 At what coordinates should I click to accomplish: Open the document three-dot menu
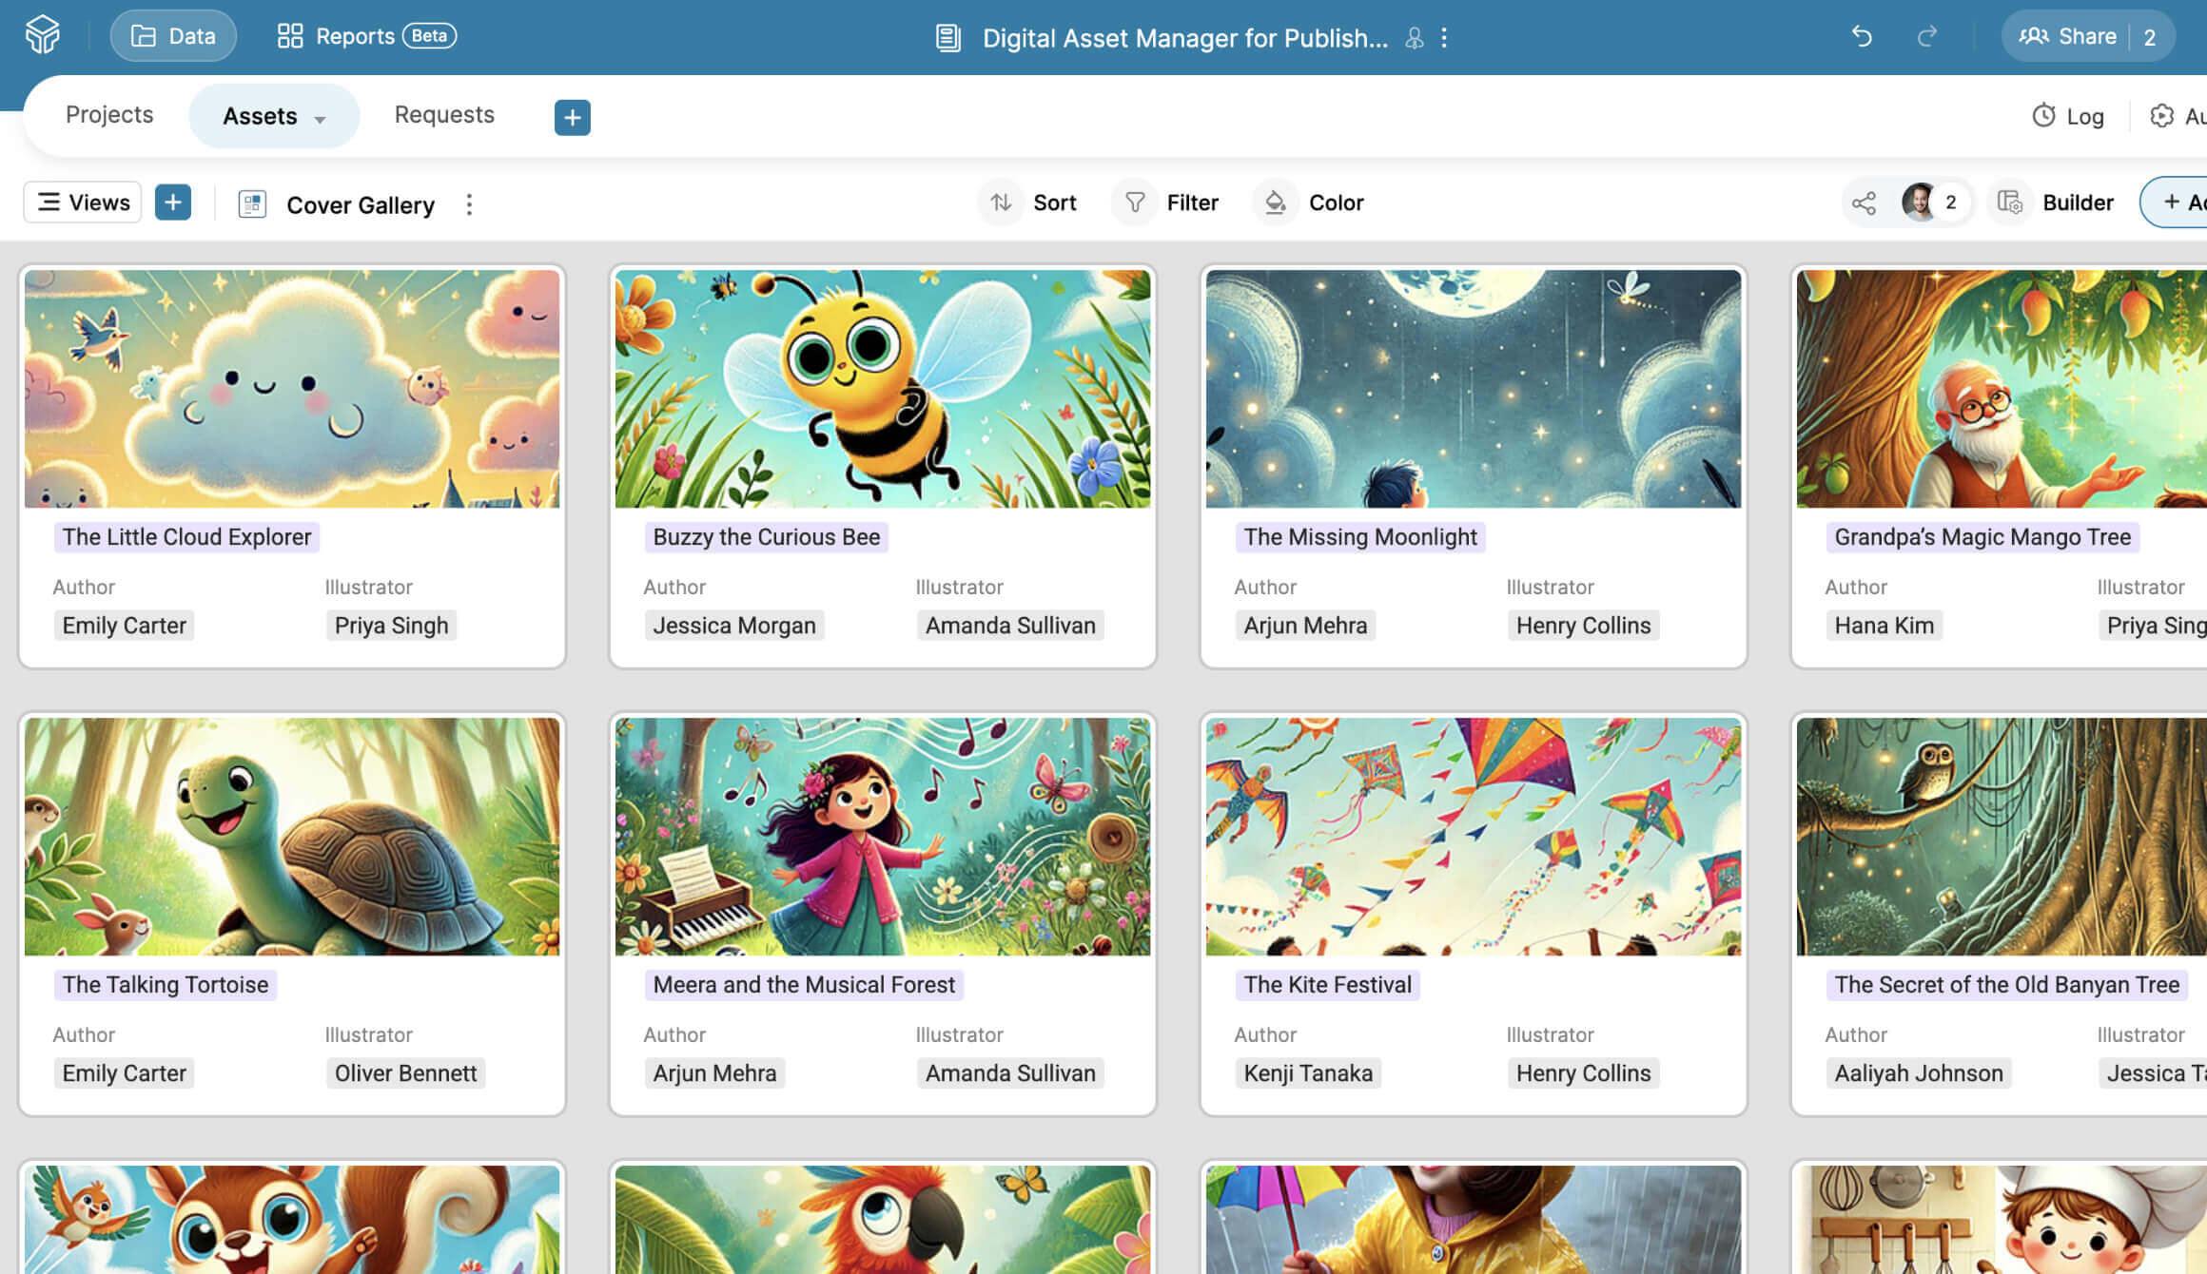1444,37
